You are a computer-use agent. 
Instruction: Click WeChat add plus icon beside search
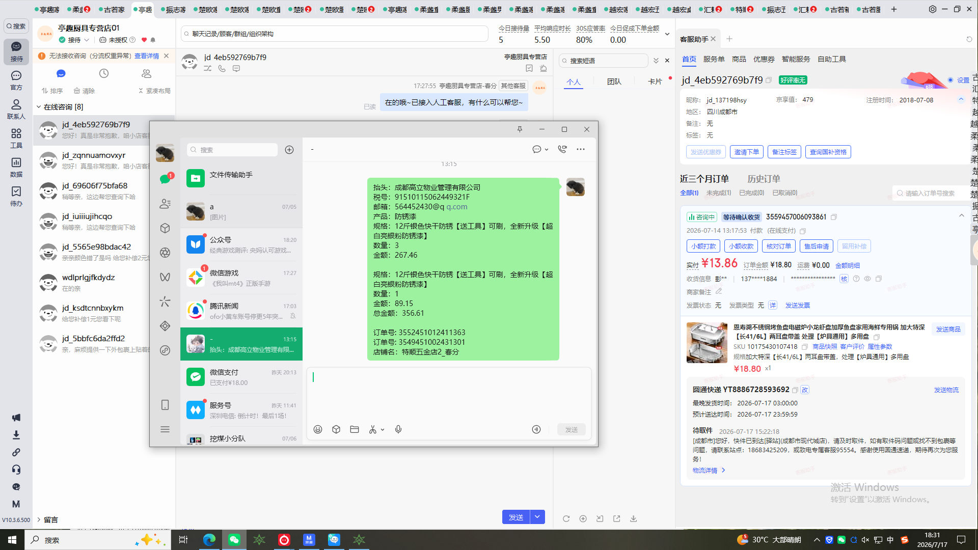point(289,150)
